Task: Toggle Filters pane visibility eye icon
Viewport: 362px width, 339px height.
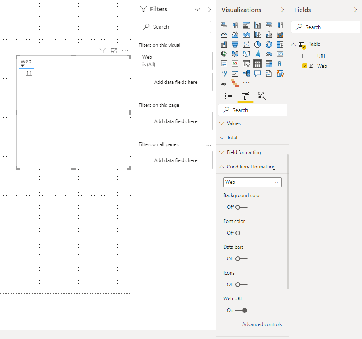Action: pos(198,9)
